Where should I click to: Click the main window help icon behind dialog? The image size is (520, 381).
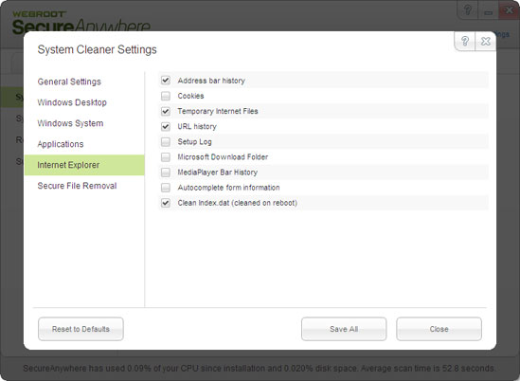[468, 10]
